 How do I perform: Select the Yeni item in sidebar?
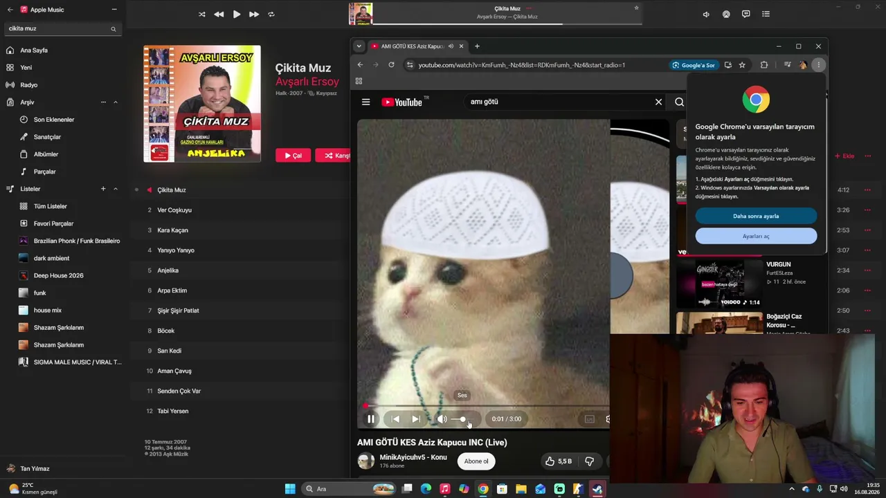tap(26, 68)
